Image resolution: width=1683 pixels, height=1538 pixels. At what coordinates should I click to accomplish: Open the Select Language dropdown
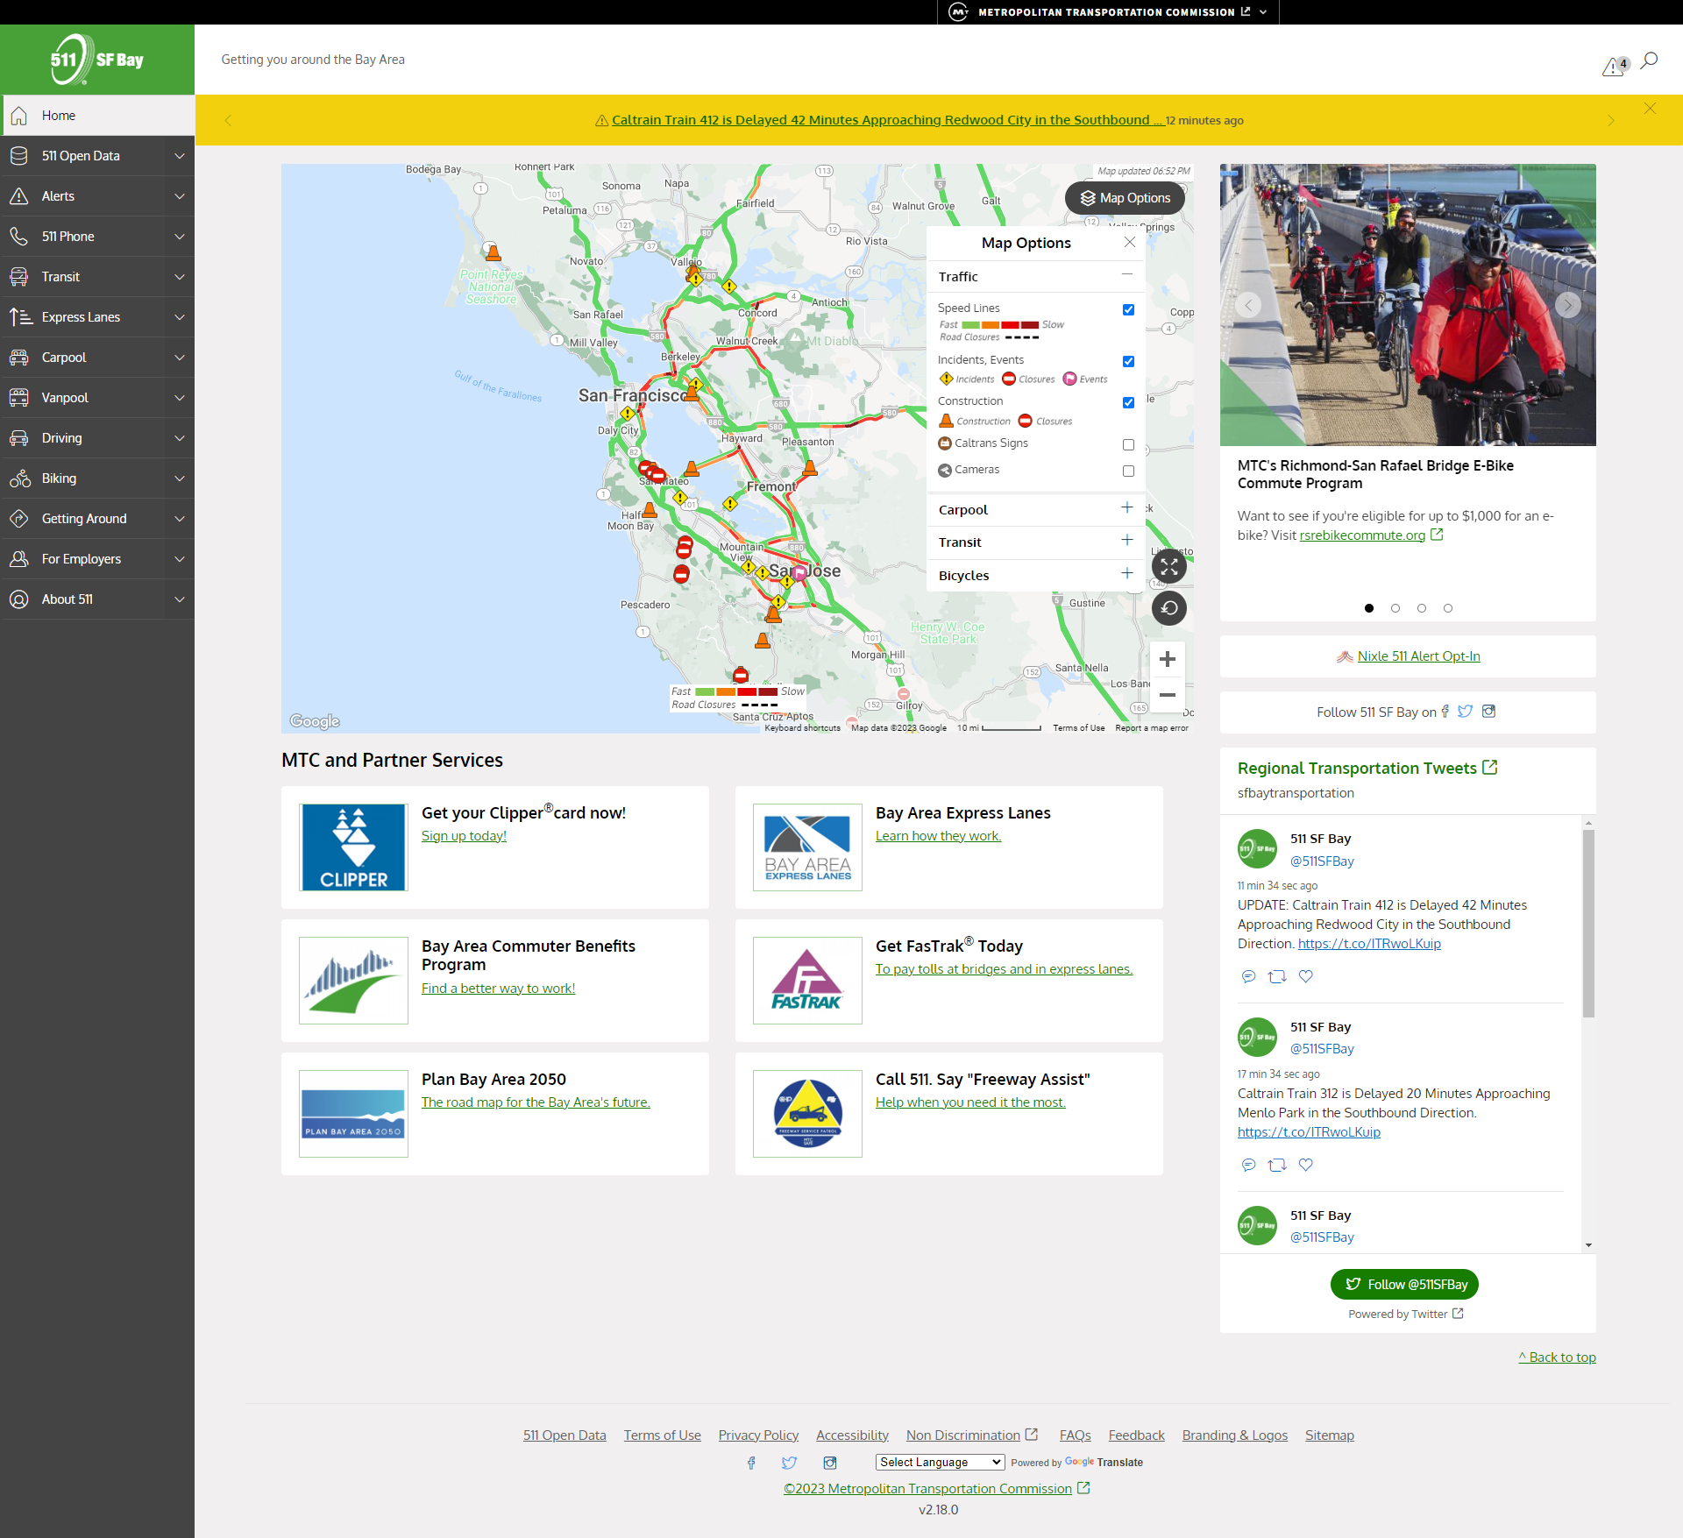pos(940,1462)
